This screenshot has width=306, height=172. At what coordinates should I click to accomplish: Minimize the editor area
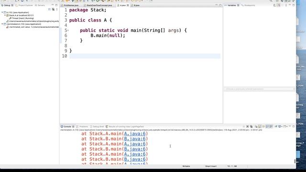(x=217, y=5)
